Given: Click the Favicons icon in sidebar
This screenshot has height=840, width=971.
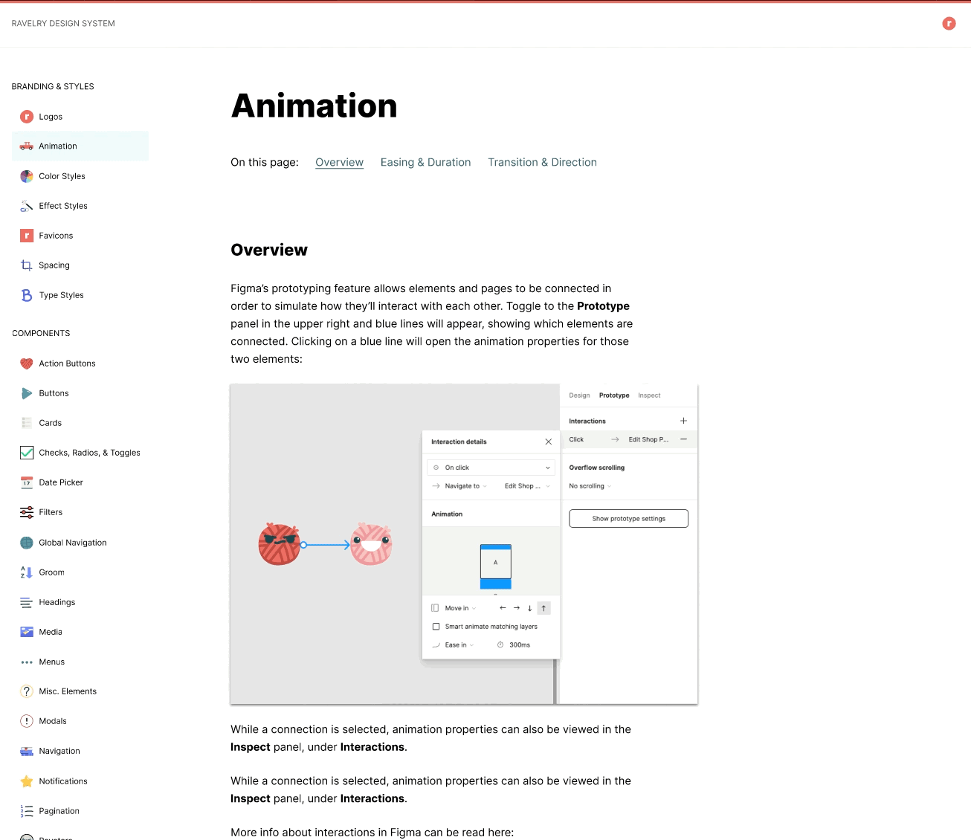Looking at the screenshot, I should pyautogui.click(x=27, y=236).
